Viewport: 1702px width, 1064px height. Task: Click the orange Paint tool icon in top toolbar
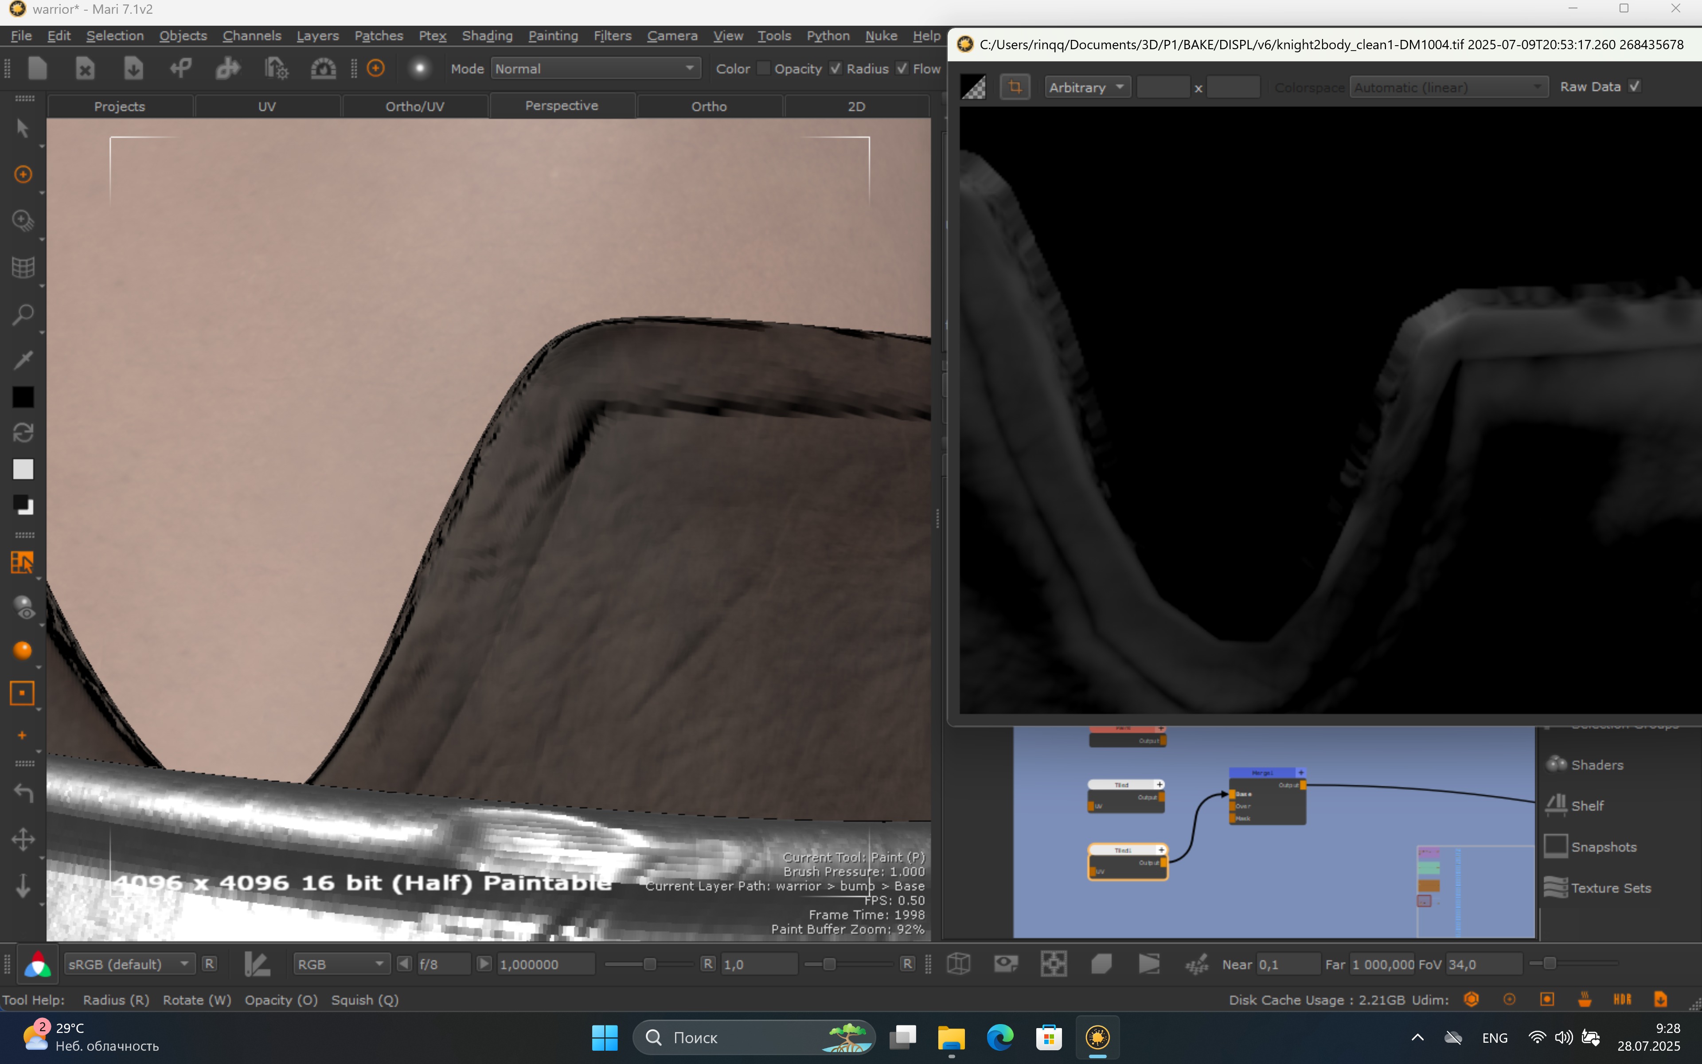pos(376,68)
